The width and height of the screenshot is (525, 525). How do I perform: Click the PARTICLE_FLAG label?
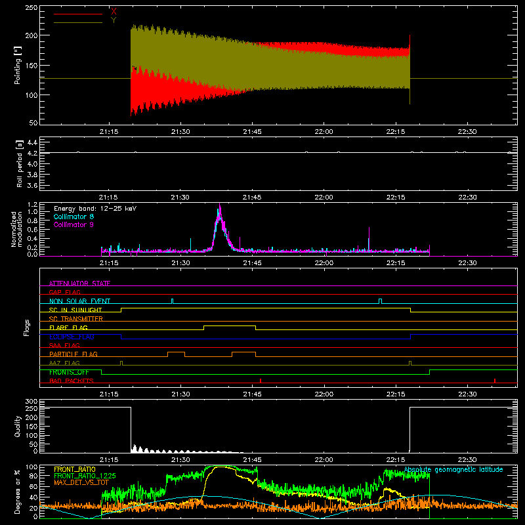(73, 354)
